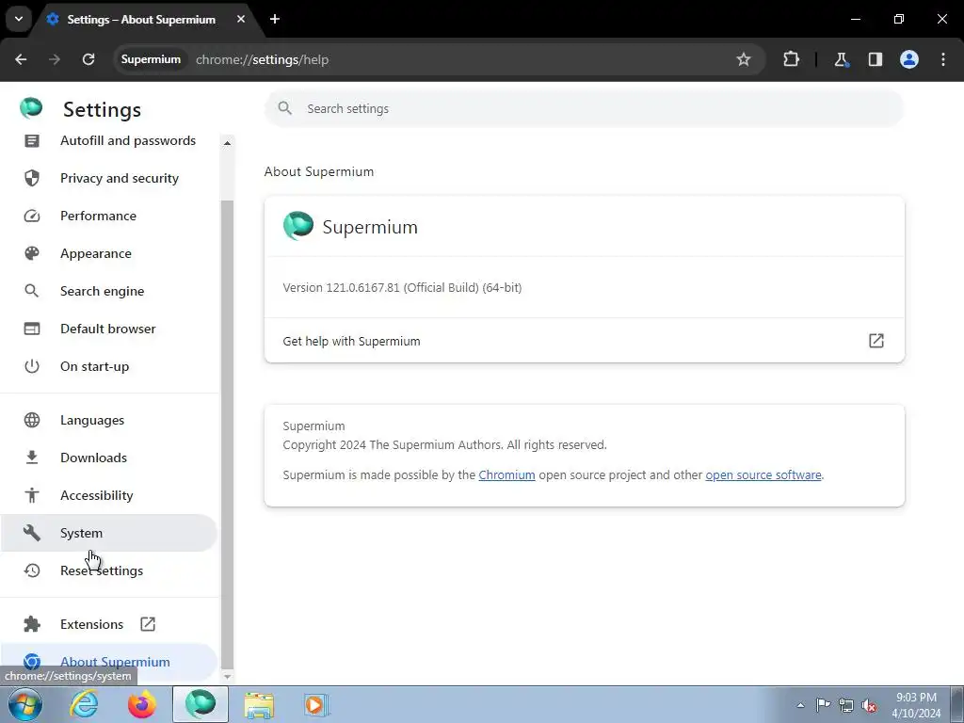Toggle the side panel icon
This screenshot has width=964, height=723.
[x=875, y=59]
